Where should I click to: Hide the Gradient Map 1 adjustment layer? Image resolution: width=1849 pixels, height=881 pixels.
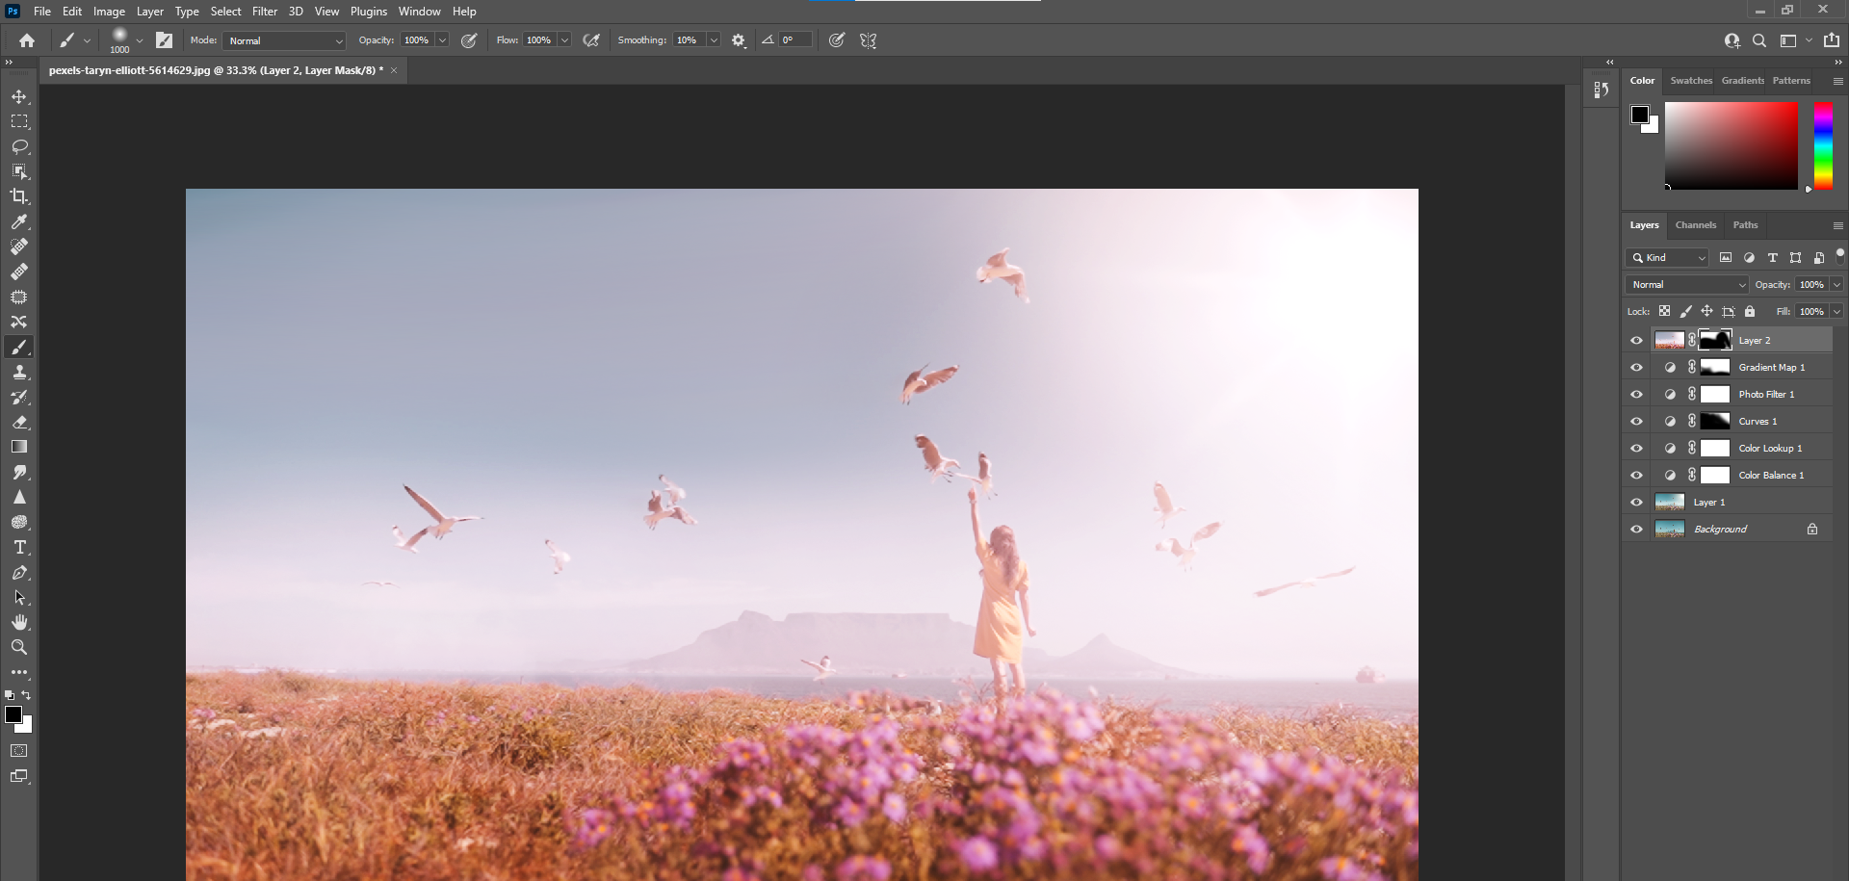1636,367
